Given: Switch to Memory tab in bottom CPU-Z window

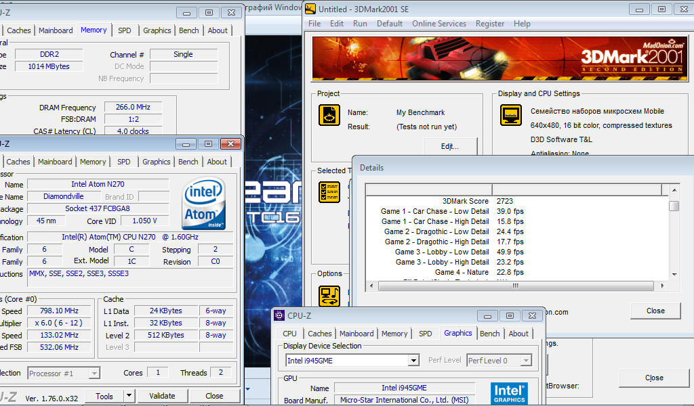Looking at the screenshot, I should click(394, 334).
